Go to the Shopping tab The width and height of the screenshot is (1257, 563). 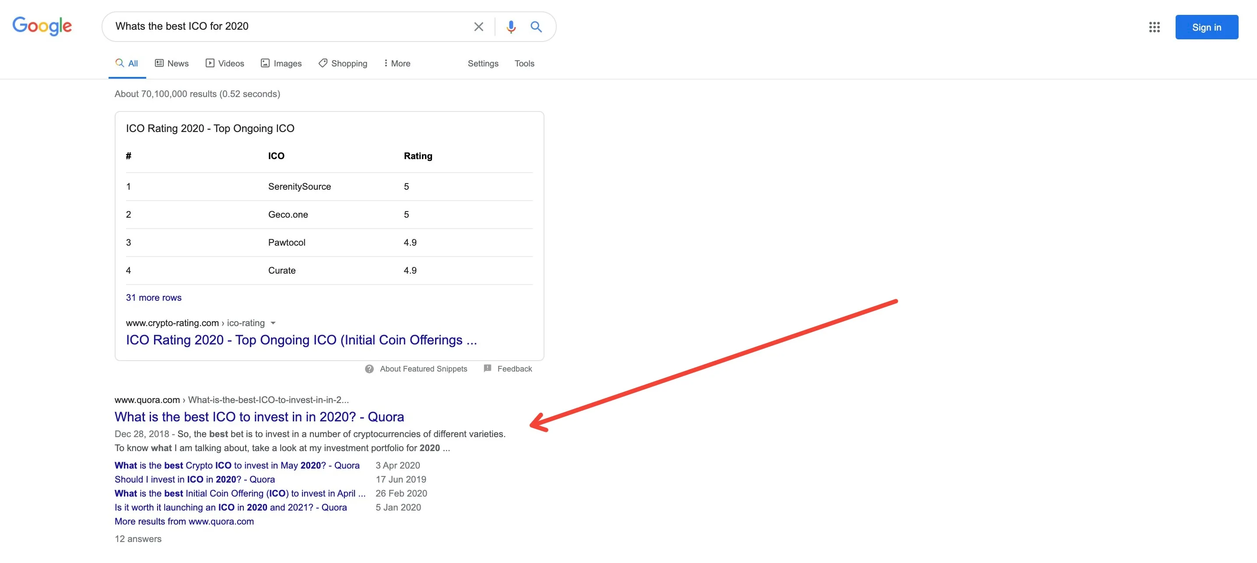(343, 63)
